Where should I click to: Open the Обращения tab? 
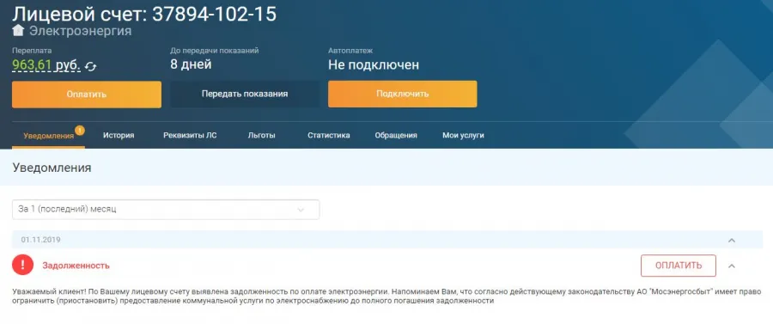(396, 135)
